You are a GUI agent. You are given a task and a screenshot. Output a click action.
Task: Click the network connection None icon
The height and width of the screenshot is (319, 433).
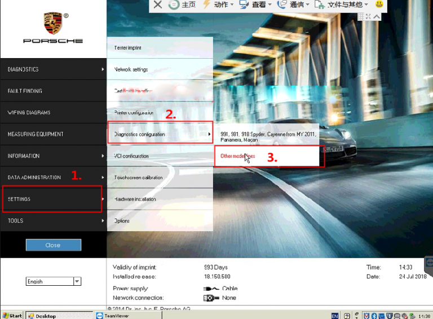(x=211, y=298)
